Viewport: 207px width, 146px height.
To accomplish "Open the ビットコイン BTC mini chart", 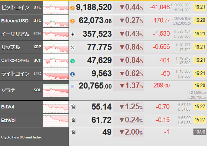I will point(56,7).
